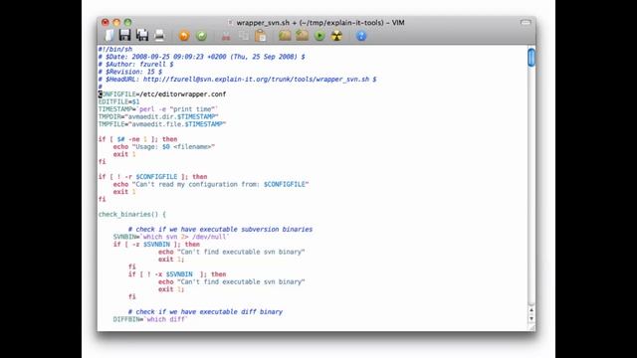Click the Save All double-floppy icon
This screenshot has height=358, width=637.
coord(142,36)
